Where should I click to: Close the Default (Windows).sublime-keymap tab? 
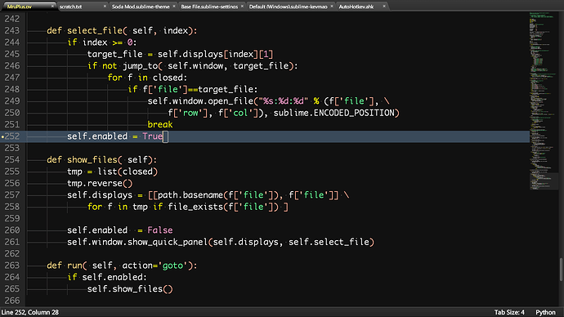[332, 6]
